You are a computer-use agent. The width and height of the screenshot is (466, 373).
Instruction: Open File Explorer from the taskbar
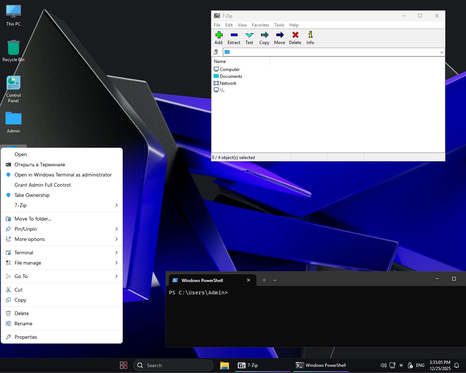(x=224, y=365)
